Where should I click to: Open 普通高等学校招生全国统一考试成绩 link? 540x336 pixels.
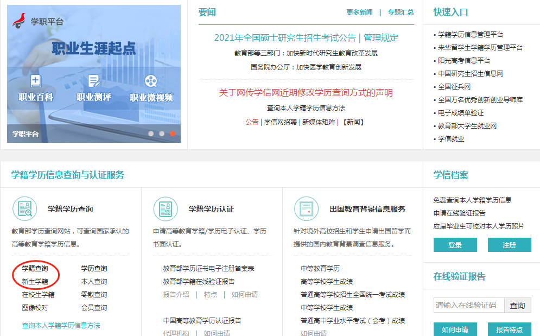click(x=353, y=295)
